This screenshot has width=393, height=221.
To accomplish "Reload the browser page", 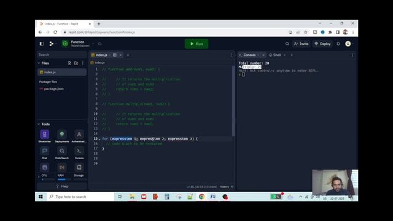I will click(55, 32).
